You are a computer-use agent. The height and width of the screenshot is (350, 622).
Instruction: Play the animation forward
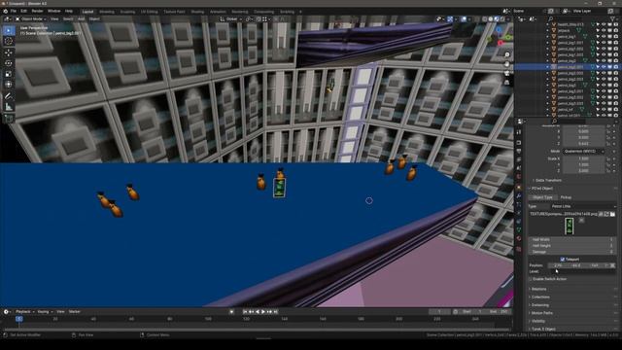pyautogui.click(x=263, y=312)
